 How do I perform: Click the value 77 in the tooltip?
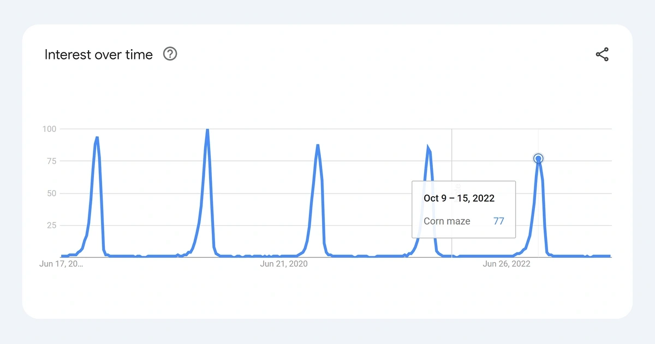(498, 221)
